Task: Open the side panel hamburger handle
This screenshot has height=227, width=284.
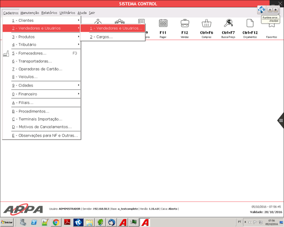Action: [x=281, y=120]
